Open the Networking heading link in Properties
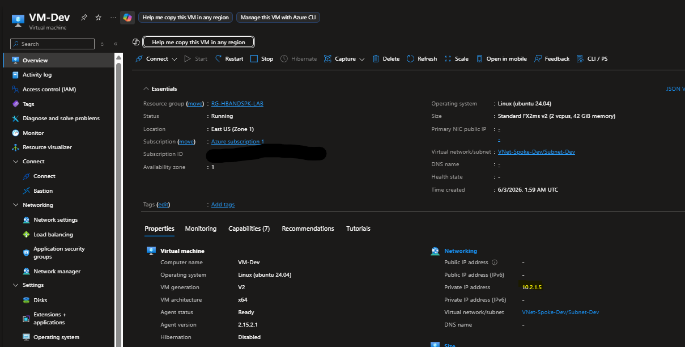Image resolution: width=685 pixels, height=347 pixels. pyautogui.click(x=461, y=251)
